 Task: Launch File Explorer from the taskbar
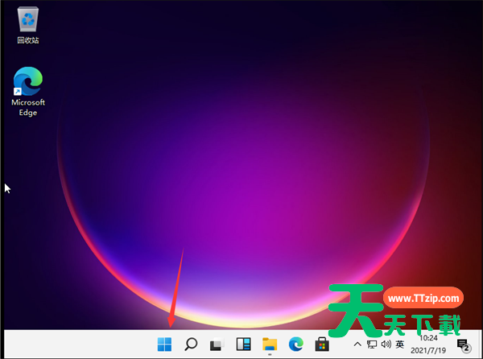coord(270,345)
